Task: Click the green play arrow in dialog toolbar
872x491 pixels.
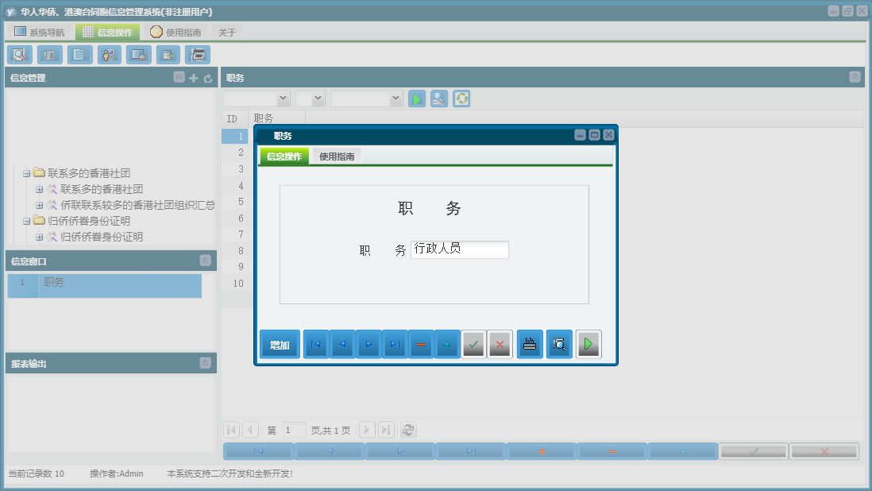Action: (x=588, y=344)
